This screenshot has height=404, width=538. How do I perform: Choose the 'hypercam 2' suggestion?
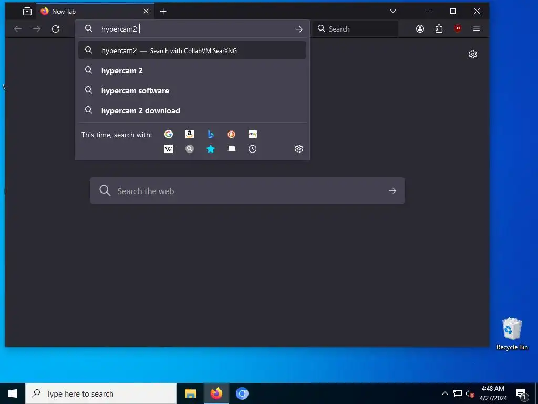coord(192,70)
